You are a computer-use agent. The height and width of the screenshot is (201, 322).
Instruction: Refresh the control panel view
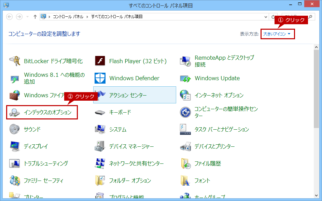click(x=273, y=17)
